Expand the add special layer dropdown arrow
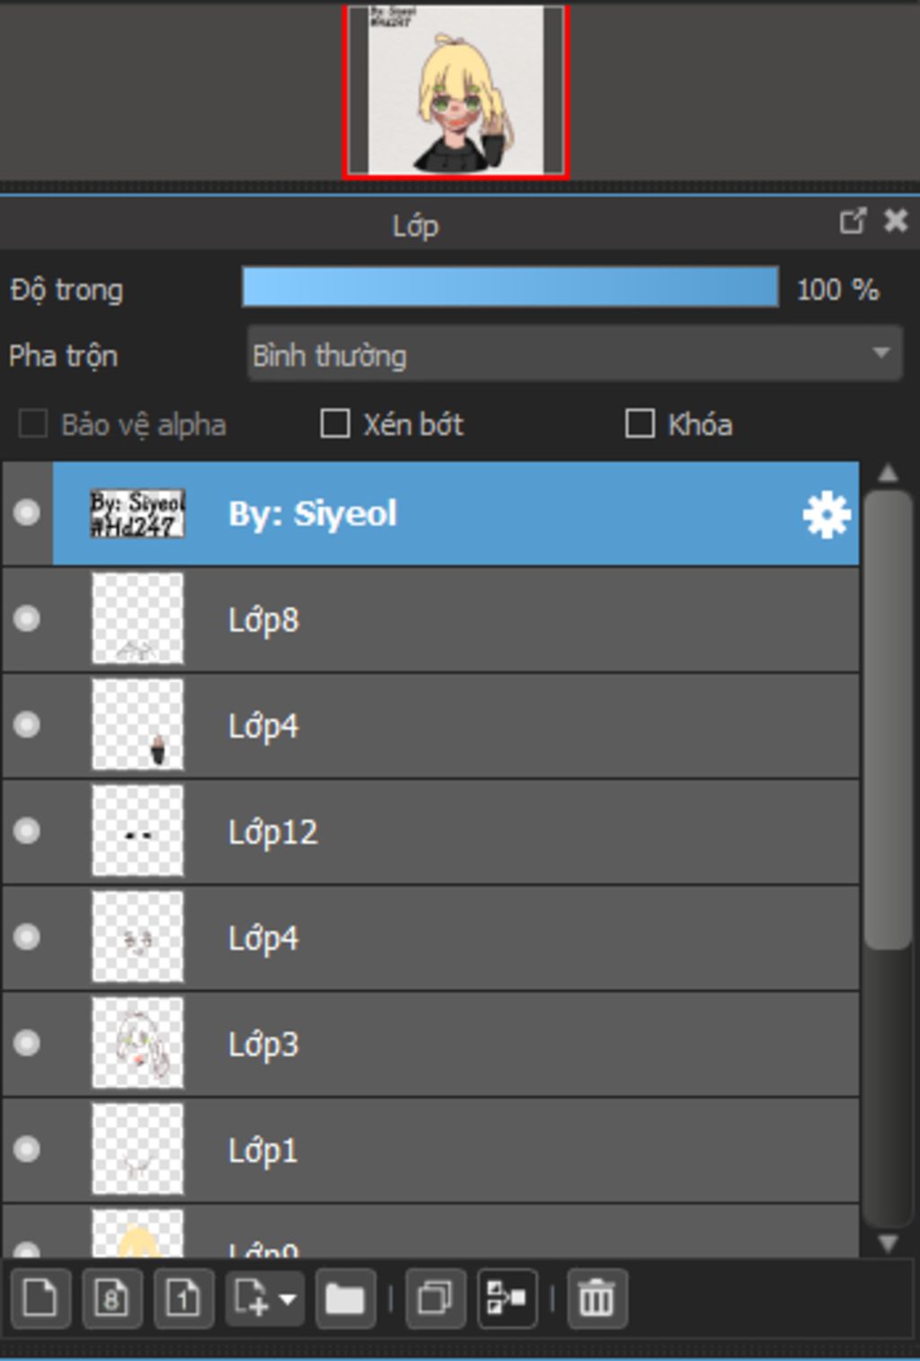 click(x=287, y=1298)
